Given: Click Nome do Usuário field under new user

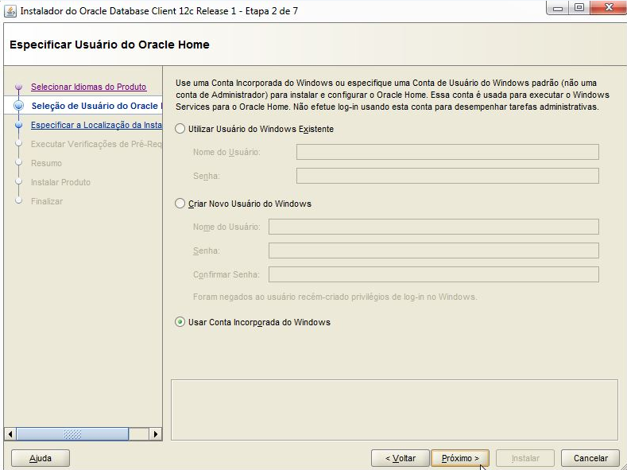Looking at the screenshot, I should coord(433,227).
